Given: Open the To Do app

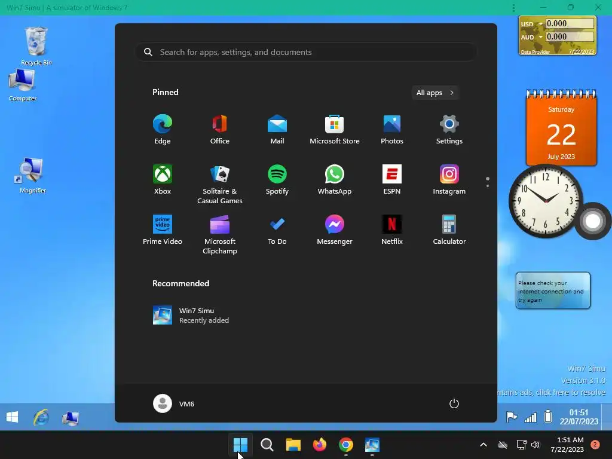Looking at the screenshot, I should (277, 230).
